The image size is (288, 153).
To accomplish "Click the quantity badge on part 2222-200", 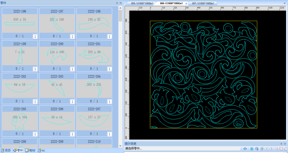I will [x=72, y=69].
